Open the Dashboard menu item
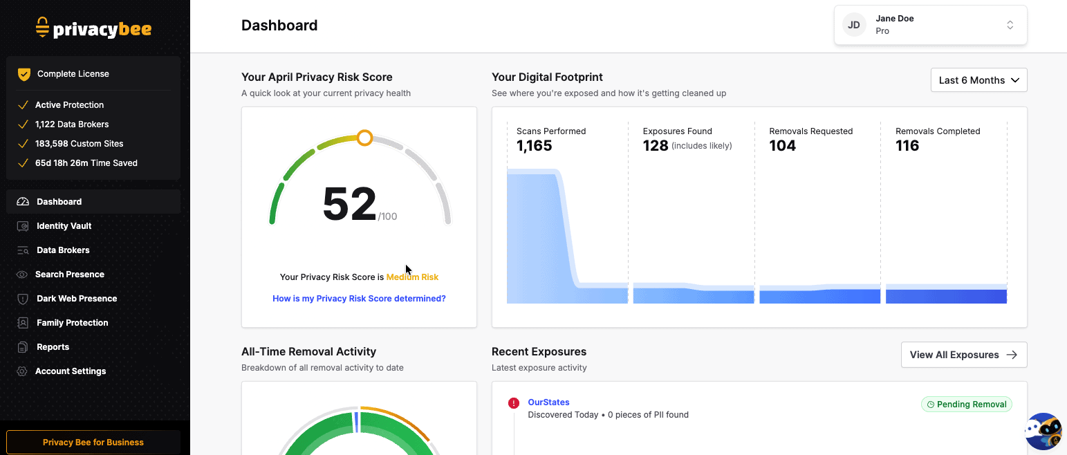Screen dimensions: 1067x455 (x=93, y=202)
